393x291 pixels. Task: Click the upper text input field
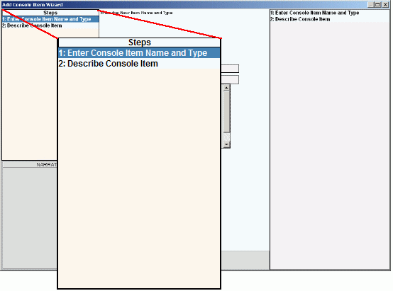[230, 69]
